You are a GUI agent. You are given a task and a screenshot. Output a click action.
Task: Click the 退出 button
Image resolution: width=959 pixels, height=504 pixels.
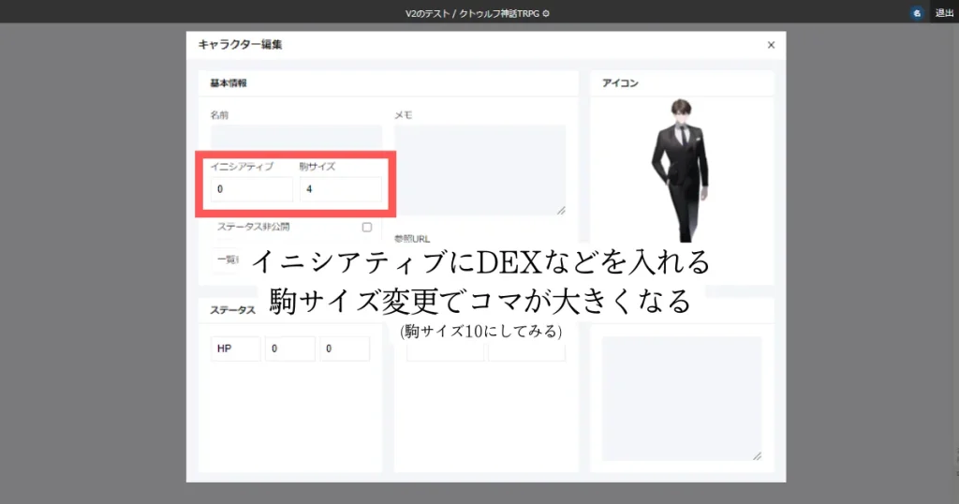(x=944, y=13)
